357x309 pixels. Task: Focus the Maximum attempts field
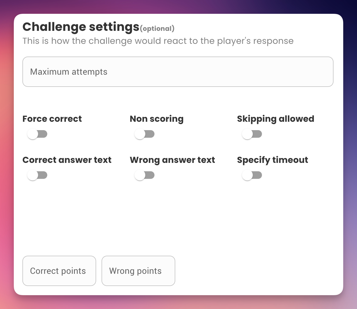pyautogui.click(x=178, y=72)
